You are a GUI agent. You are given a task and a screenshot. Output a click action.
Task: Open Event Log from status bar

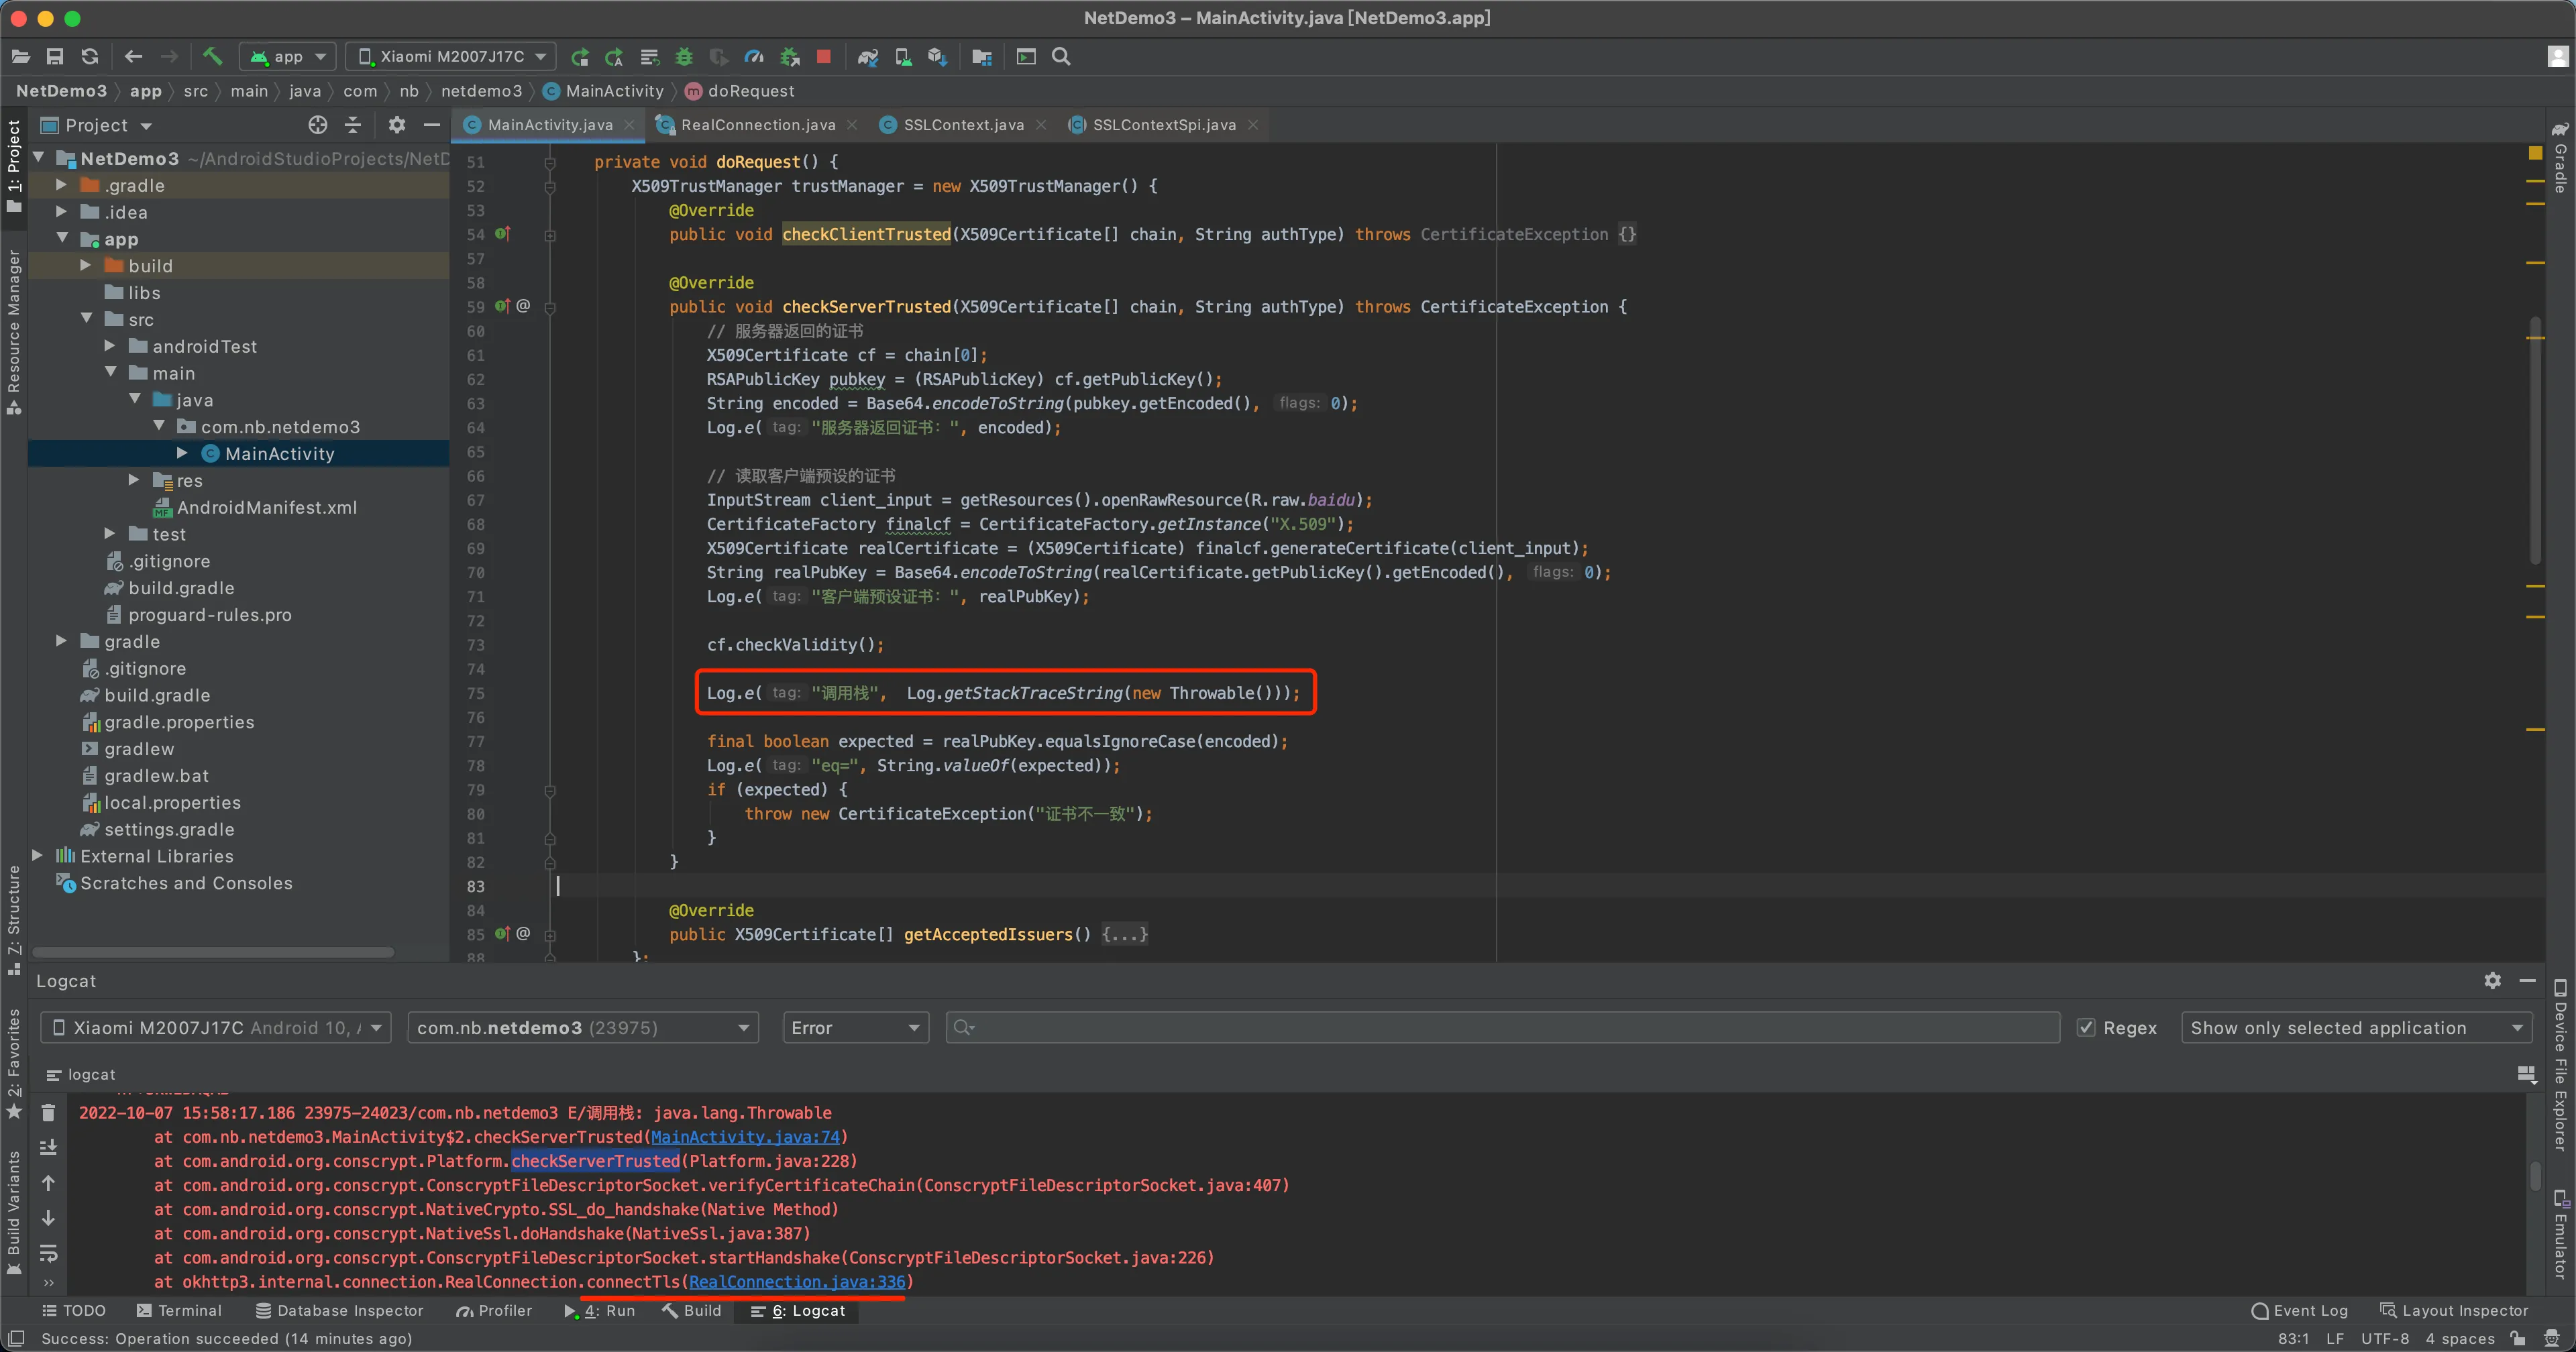click(x=2300, y=1311)
